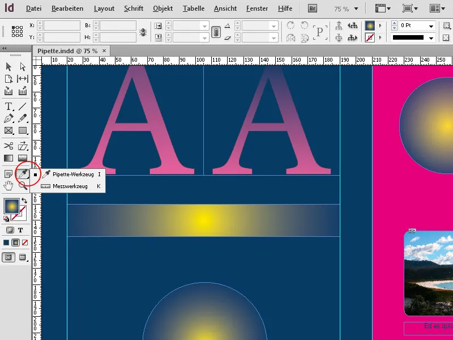453x340 pixels.
Task: Open Tabelle menu
Action: pyautogui.click(x=194, y=8)
